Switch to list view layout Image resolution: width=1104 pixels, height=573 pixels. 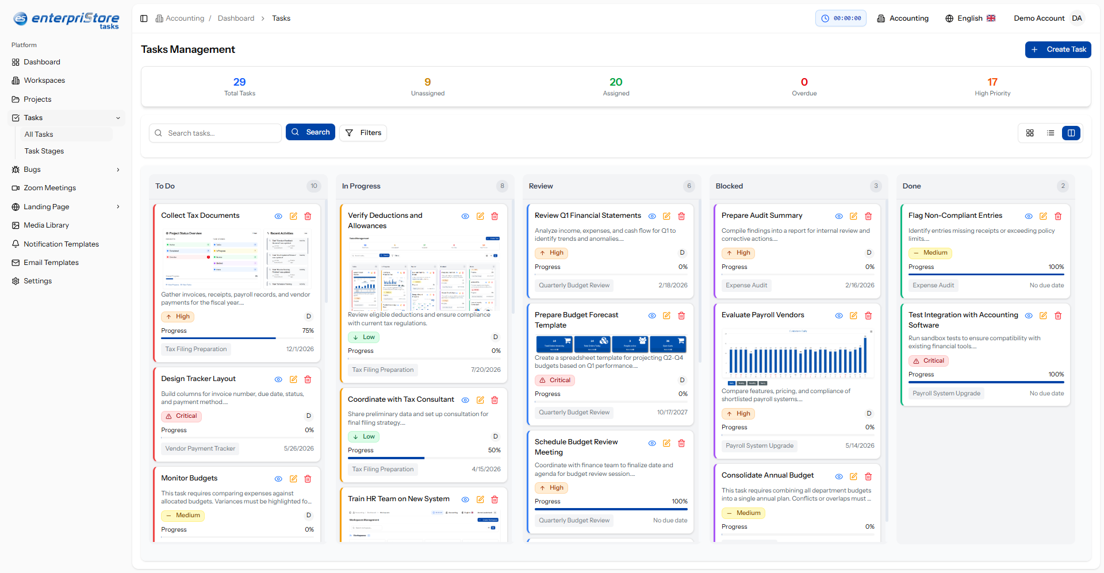point(1051,133)
